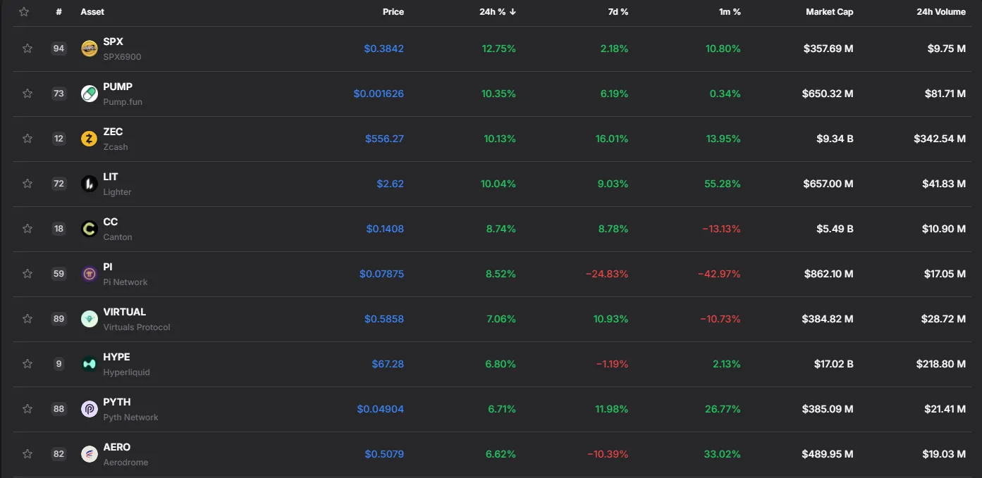Sort by 24h % column header
This screenshot has height=478, width=982.
tap(498, 12)
